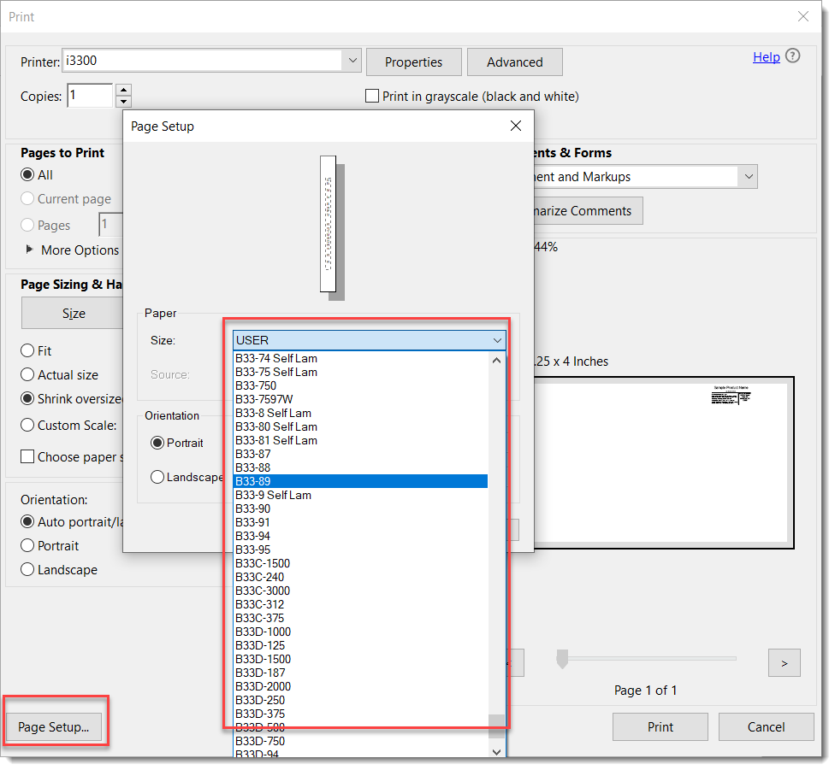Collapse the paper Size USER dropdown
The height and width of the screenshot is (770, 835).
[497, 340]
